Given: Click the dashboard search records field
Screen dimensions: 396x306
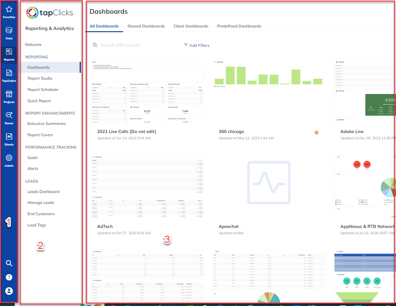Looking at the screenshot, I should [134, 45].
